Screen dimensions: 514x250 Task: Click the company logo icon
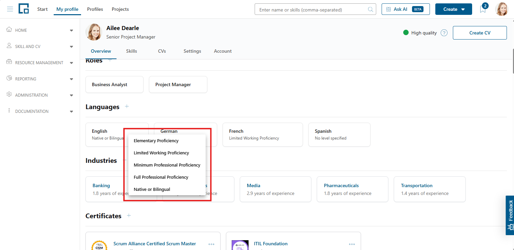pyautogui.click(x=24, y=8)
